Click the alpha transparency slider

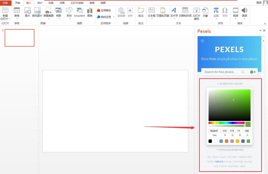pos(227,126)
